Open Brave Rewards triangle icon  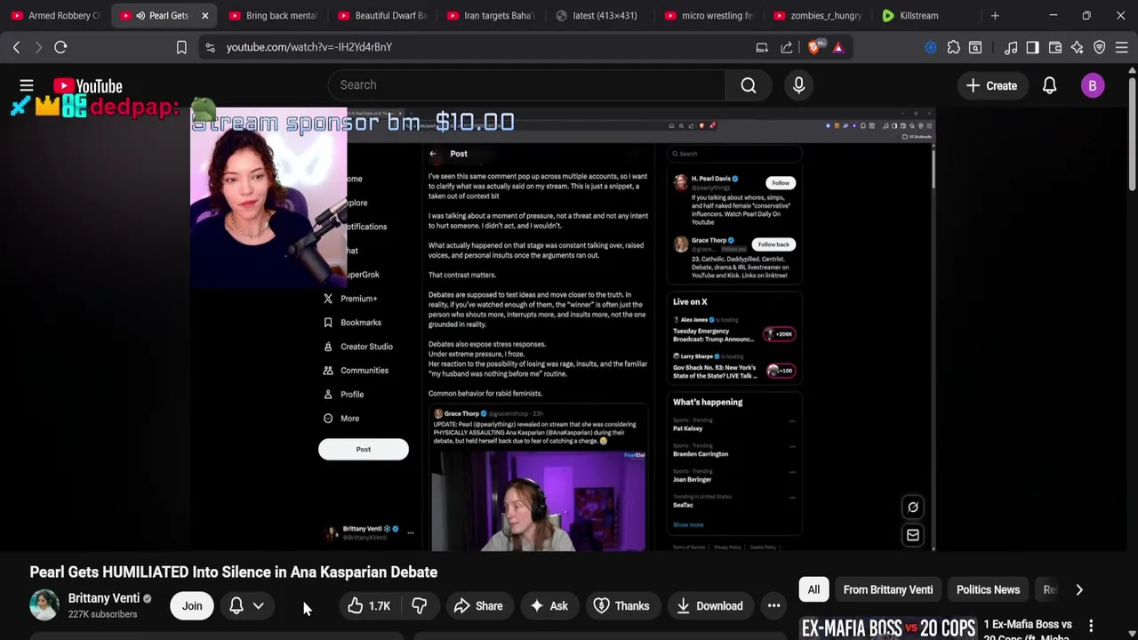point(838,47)
